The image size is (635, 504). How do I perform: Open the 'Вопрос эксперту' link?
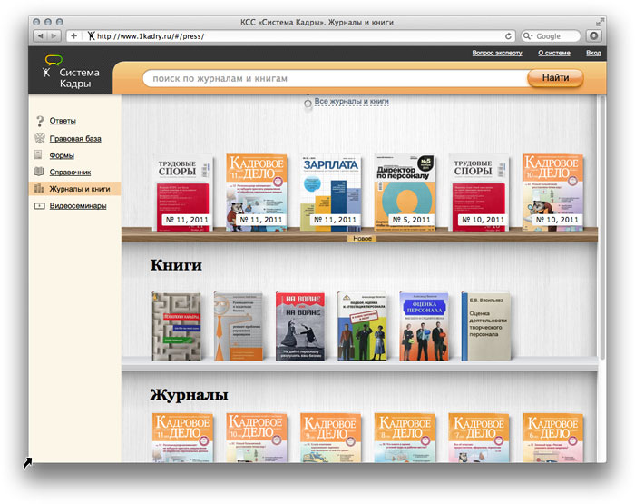pyautogui.click(x=497, y=54)
